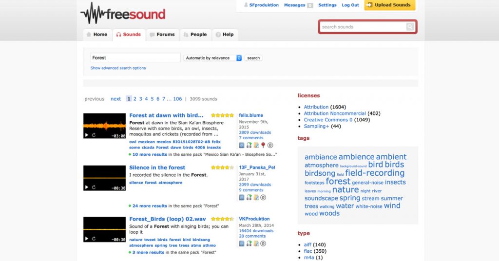Click CC0 license icon in VKProduktion's result
499x261 pixels.
(263, 243)
